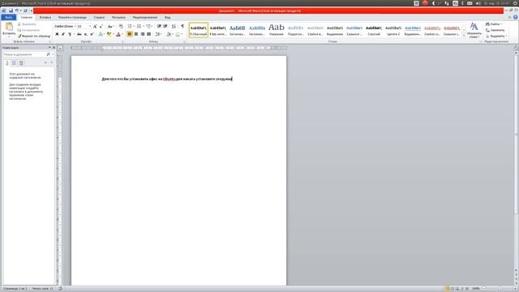
Task: Open the Borders dropdown
Action: point(178,34)
